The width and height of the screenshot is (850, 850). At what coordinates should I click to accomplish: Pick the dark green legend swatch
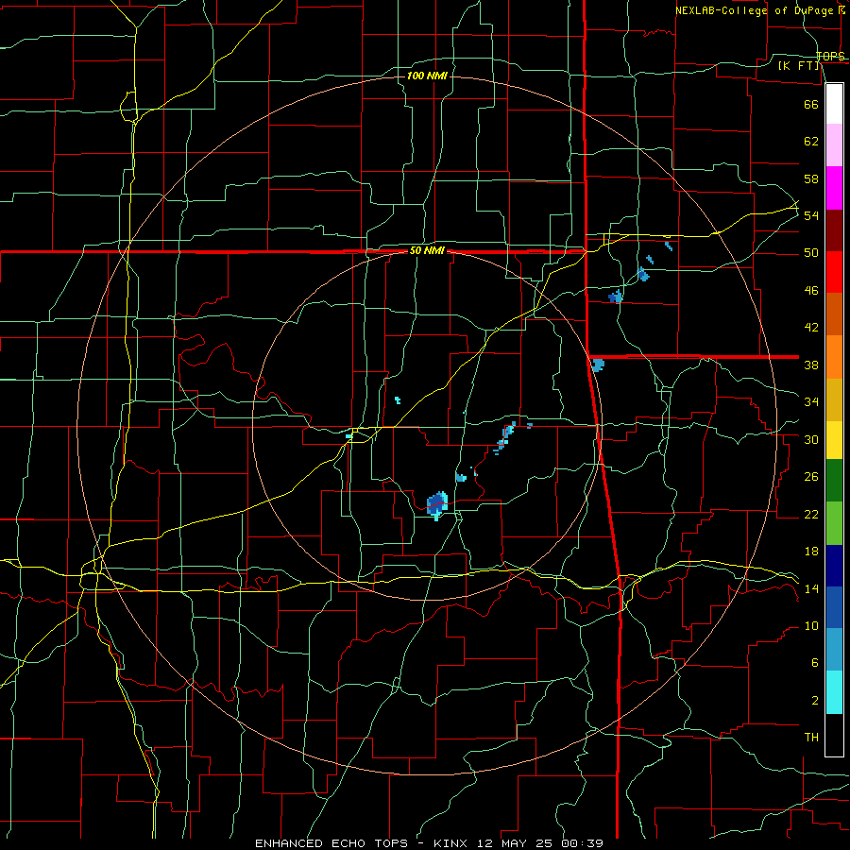(x=834, y=481)
